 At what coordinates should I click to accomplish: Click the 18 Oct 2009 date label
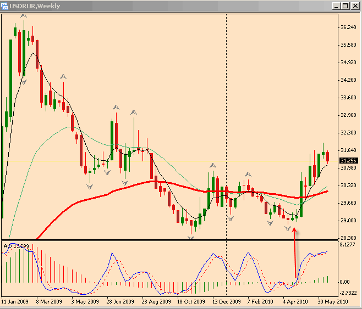[191, 301]
